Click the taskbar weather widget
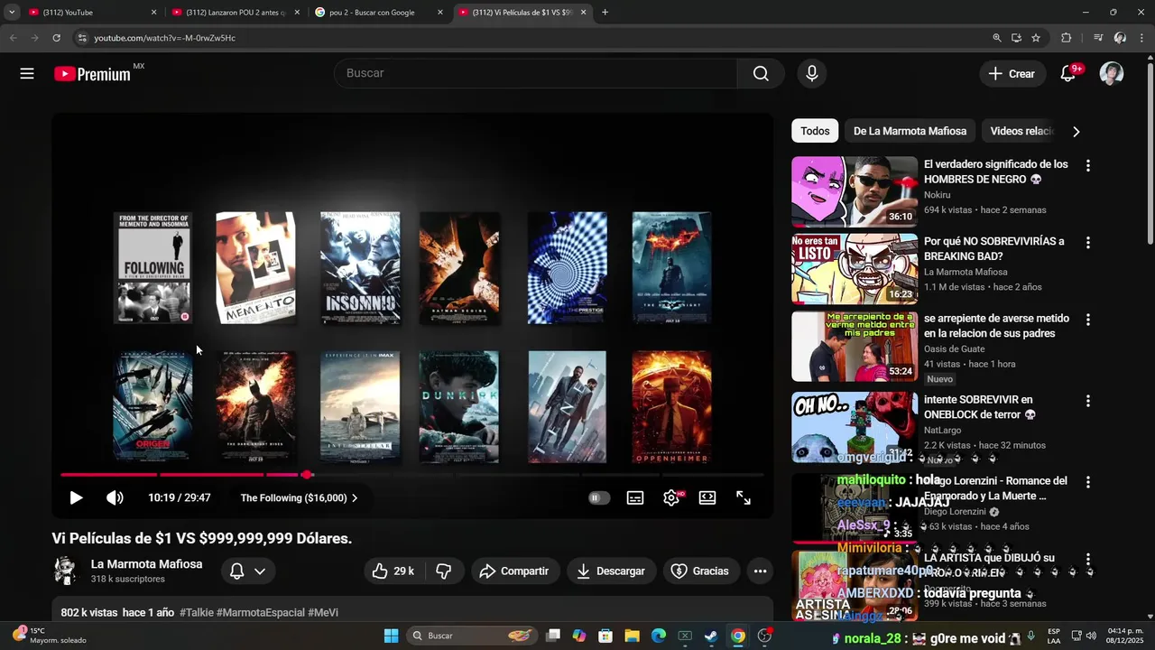The width and height of the screenshot is (1155, 650). pos(51,636)
